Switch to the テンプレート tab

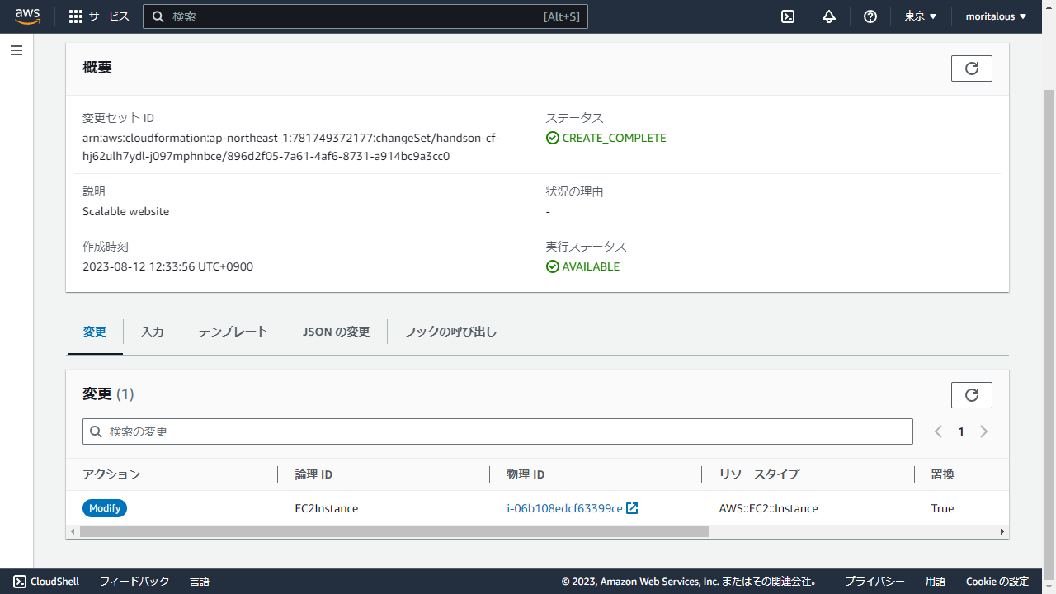pos(233,332)
